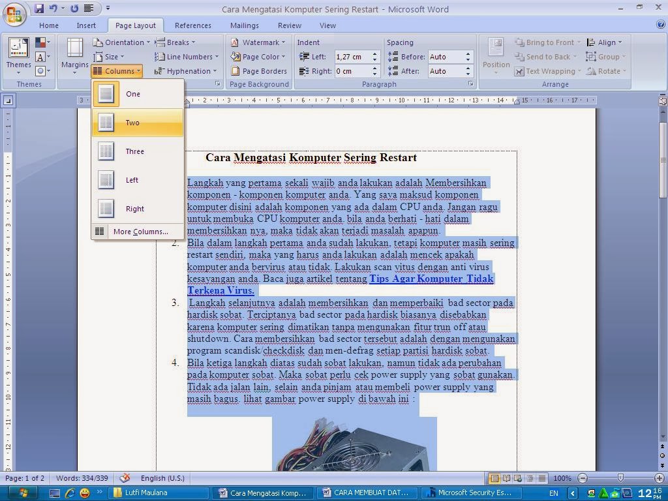This screenshot has width=668, height=501.
Task: Expand the Orientation dropdown
Action: pyautogui.click(x=121, y=42)
